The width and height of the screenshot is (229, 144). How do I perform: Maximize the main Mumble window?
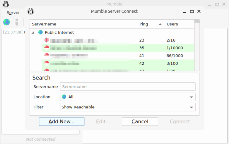pyautogui.click(x=217, y=4)
